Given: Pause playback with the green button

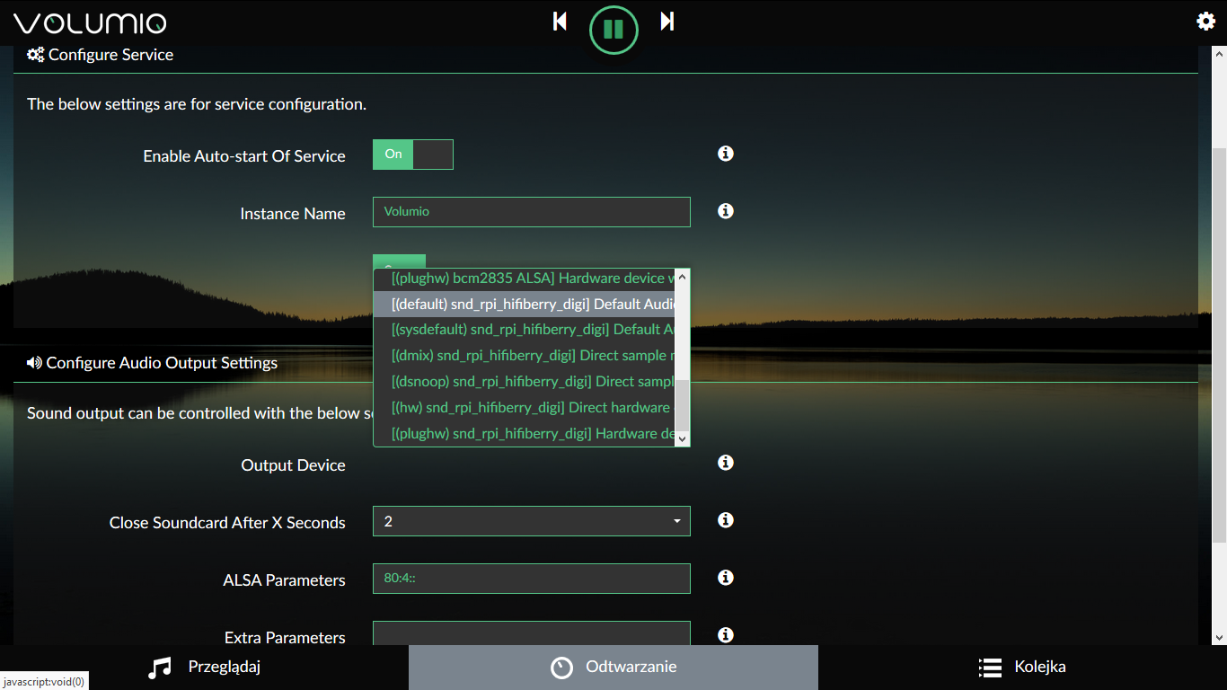Looking at the screenshot, I should [x=613, y=30].
